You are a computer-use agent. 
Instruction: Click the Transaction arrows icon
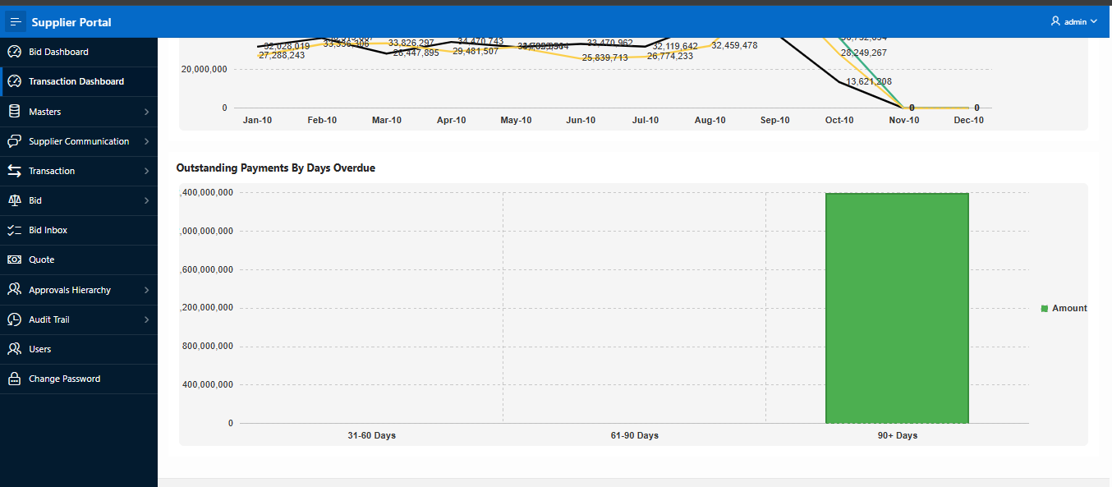pos(14,171)
